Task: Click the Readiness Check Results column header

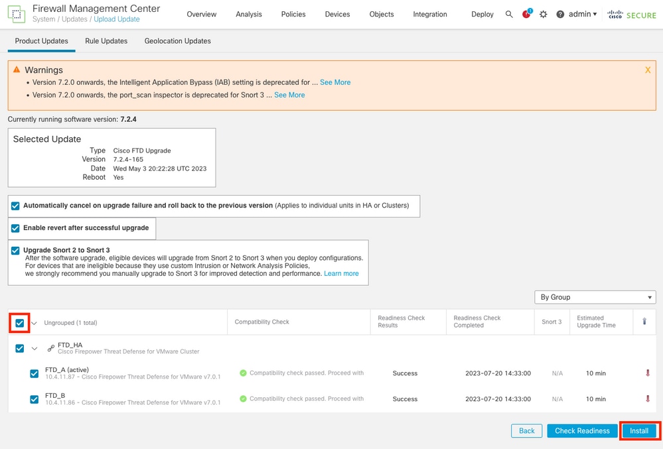Action: click(402, 322)
